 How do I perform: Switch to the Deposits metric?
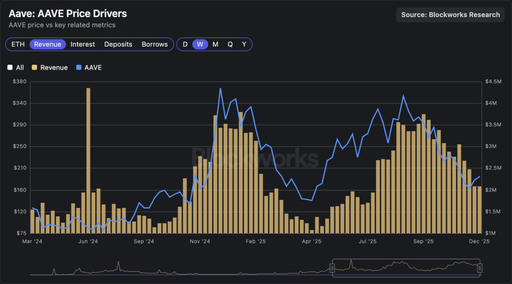pos(118,44)
